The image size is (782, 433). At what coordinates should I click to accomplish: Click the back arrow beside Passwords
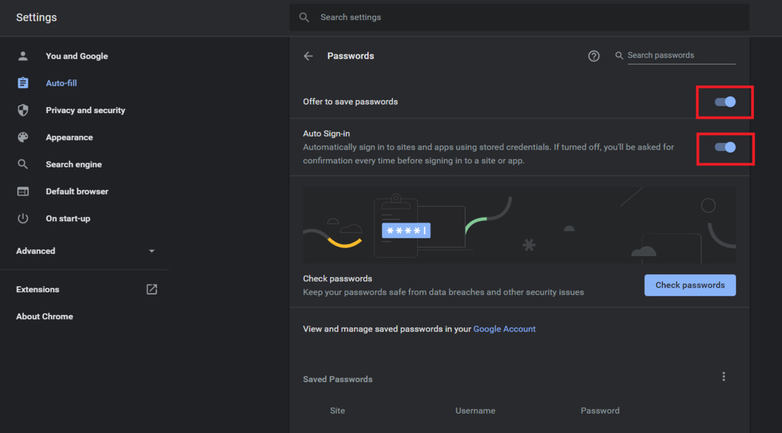pyautogui.click(x=308, y=56)
